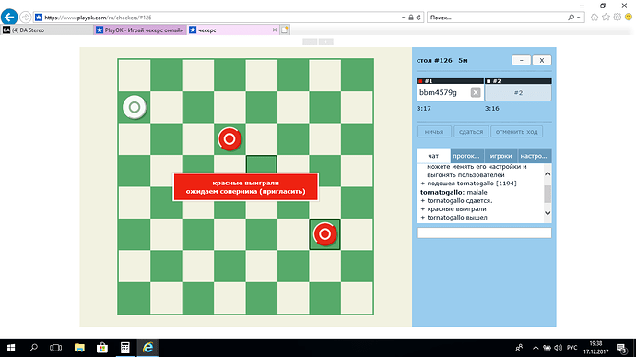Take seat #2 at the table
Screen dimensions: 636x357
518,92
